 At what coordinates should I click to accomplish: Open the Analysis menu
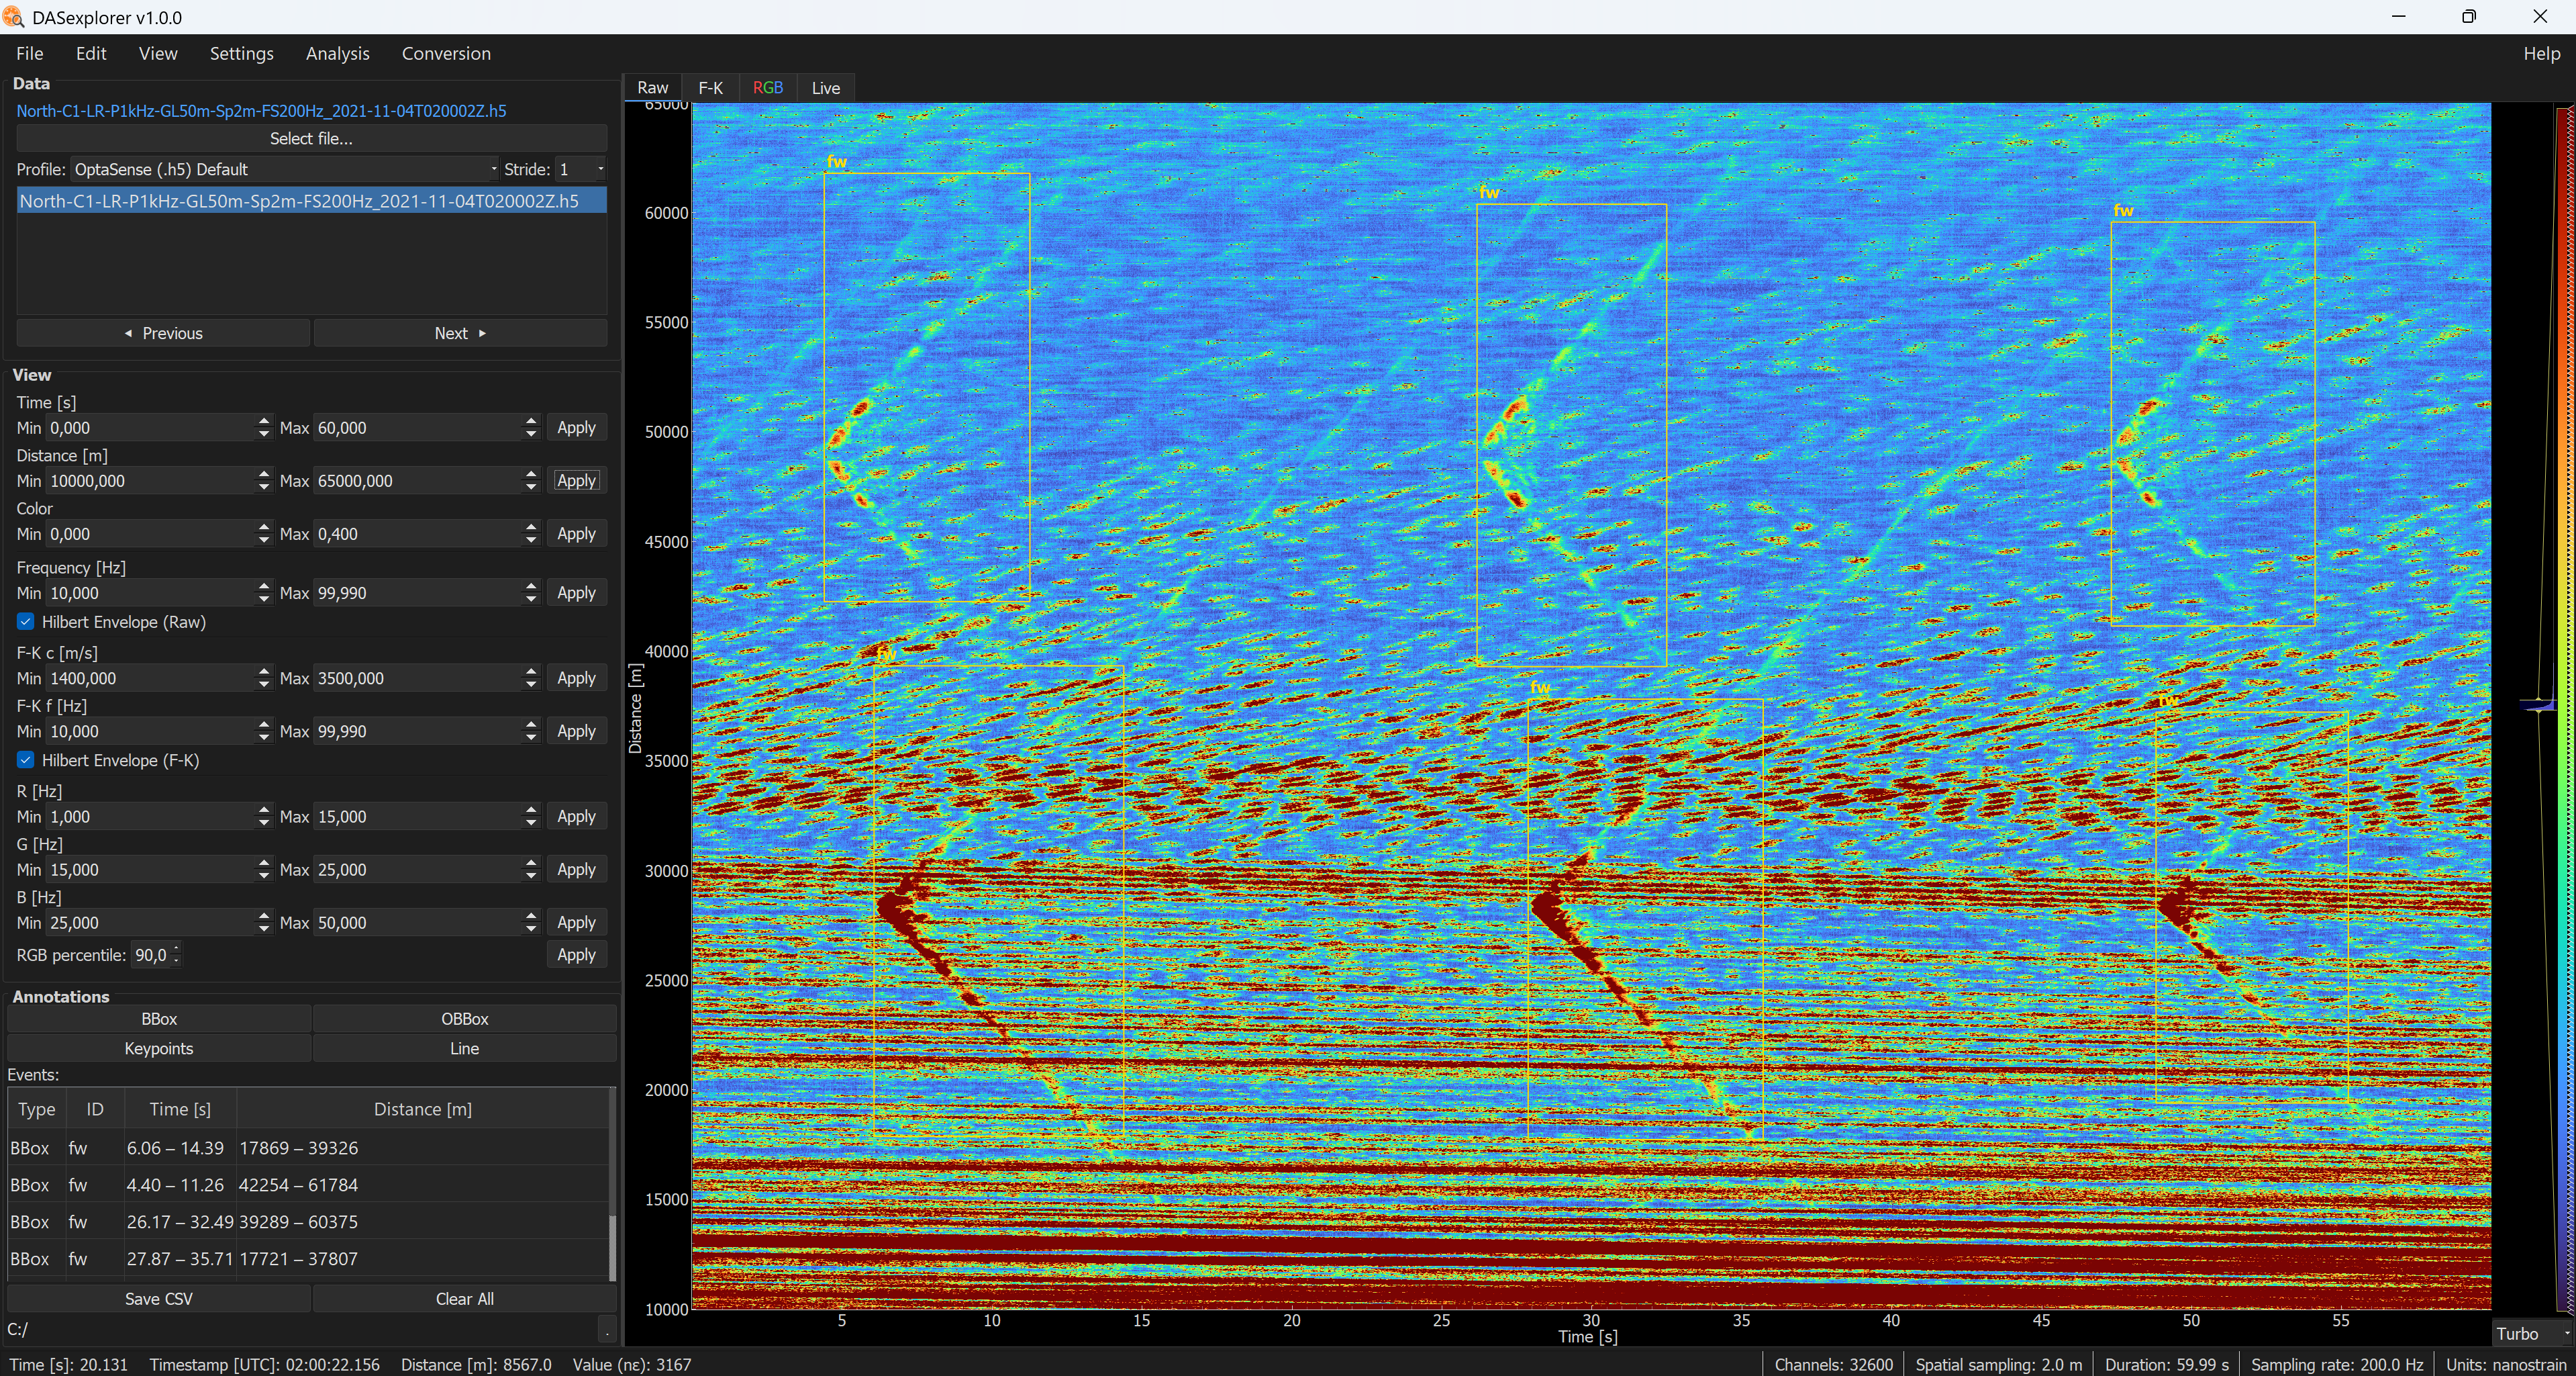click(x=337, y=54)
